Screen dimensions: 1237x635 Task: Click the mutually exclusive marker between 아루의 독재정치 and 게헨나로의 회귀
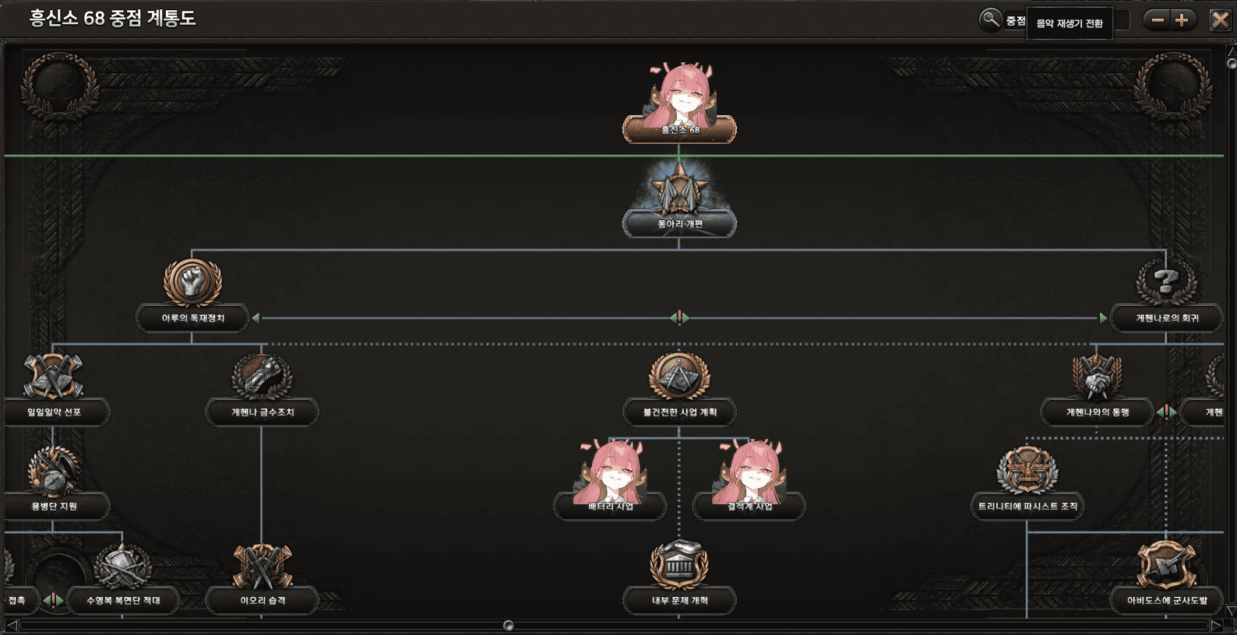point(679,317)
